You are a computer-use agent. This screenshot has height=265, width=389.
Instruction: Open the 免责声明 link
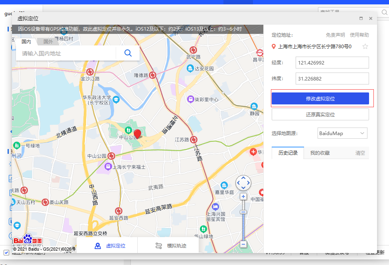(x=335, y=35)
